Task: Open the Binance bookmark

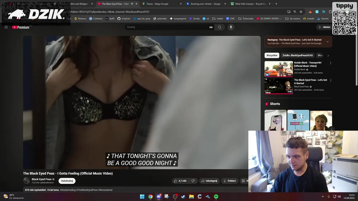Action: 80,19
